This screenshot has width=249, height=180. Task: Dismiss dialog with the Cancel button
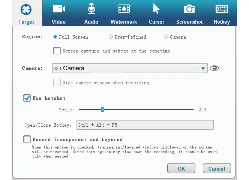coord(217,168)
